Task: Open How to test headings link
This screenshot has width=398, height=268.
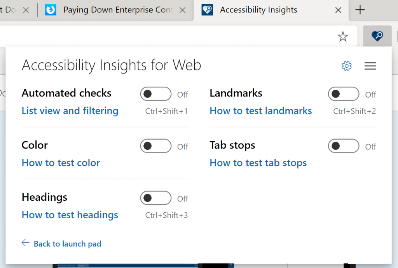Action: pyautogui.click(x=70, y=215)
